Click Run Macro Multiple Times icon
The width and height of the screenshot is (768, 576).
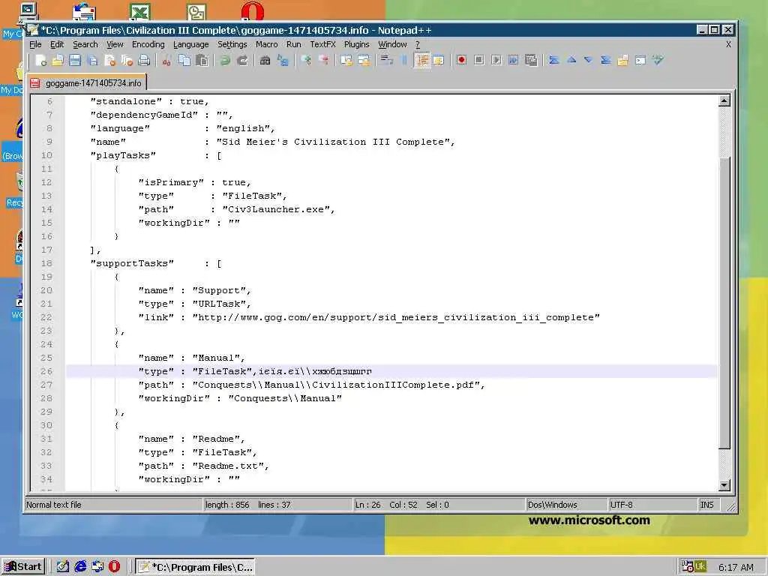click(513, 60)
